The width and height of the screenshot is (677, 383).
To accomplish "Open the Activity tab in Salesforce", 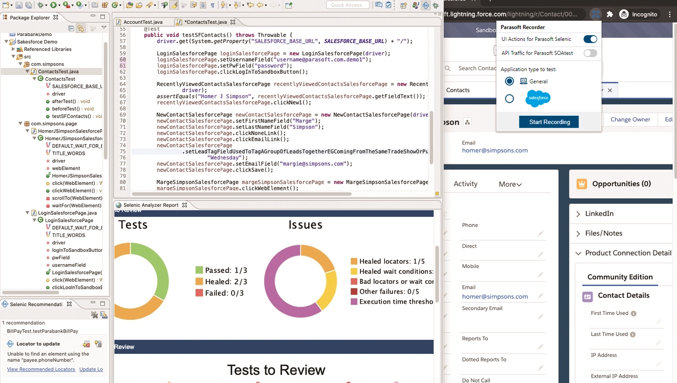I will point(465,184).
